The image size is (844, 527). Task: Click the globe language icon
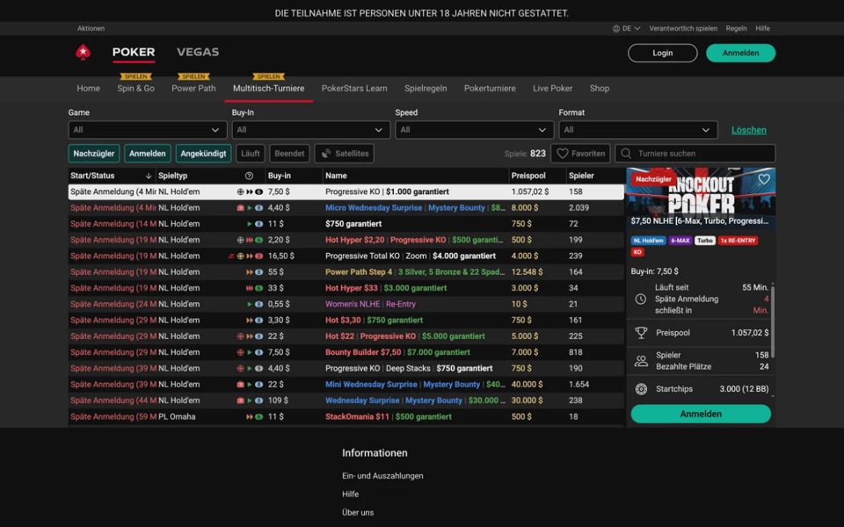click(x=615, y=28)
